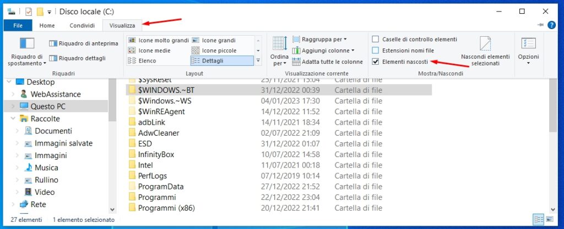Screen dimensions: 564x229
Task: Select Raccolte in the navigation pane
Action: tap(45, 119)
